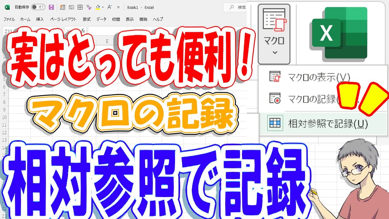This screenshot has width=389, height=219.
Task: Switch to the ホーム tab
Action: (x=25, y=19)
